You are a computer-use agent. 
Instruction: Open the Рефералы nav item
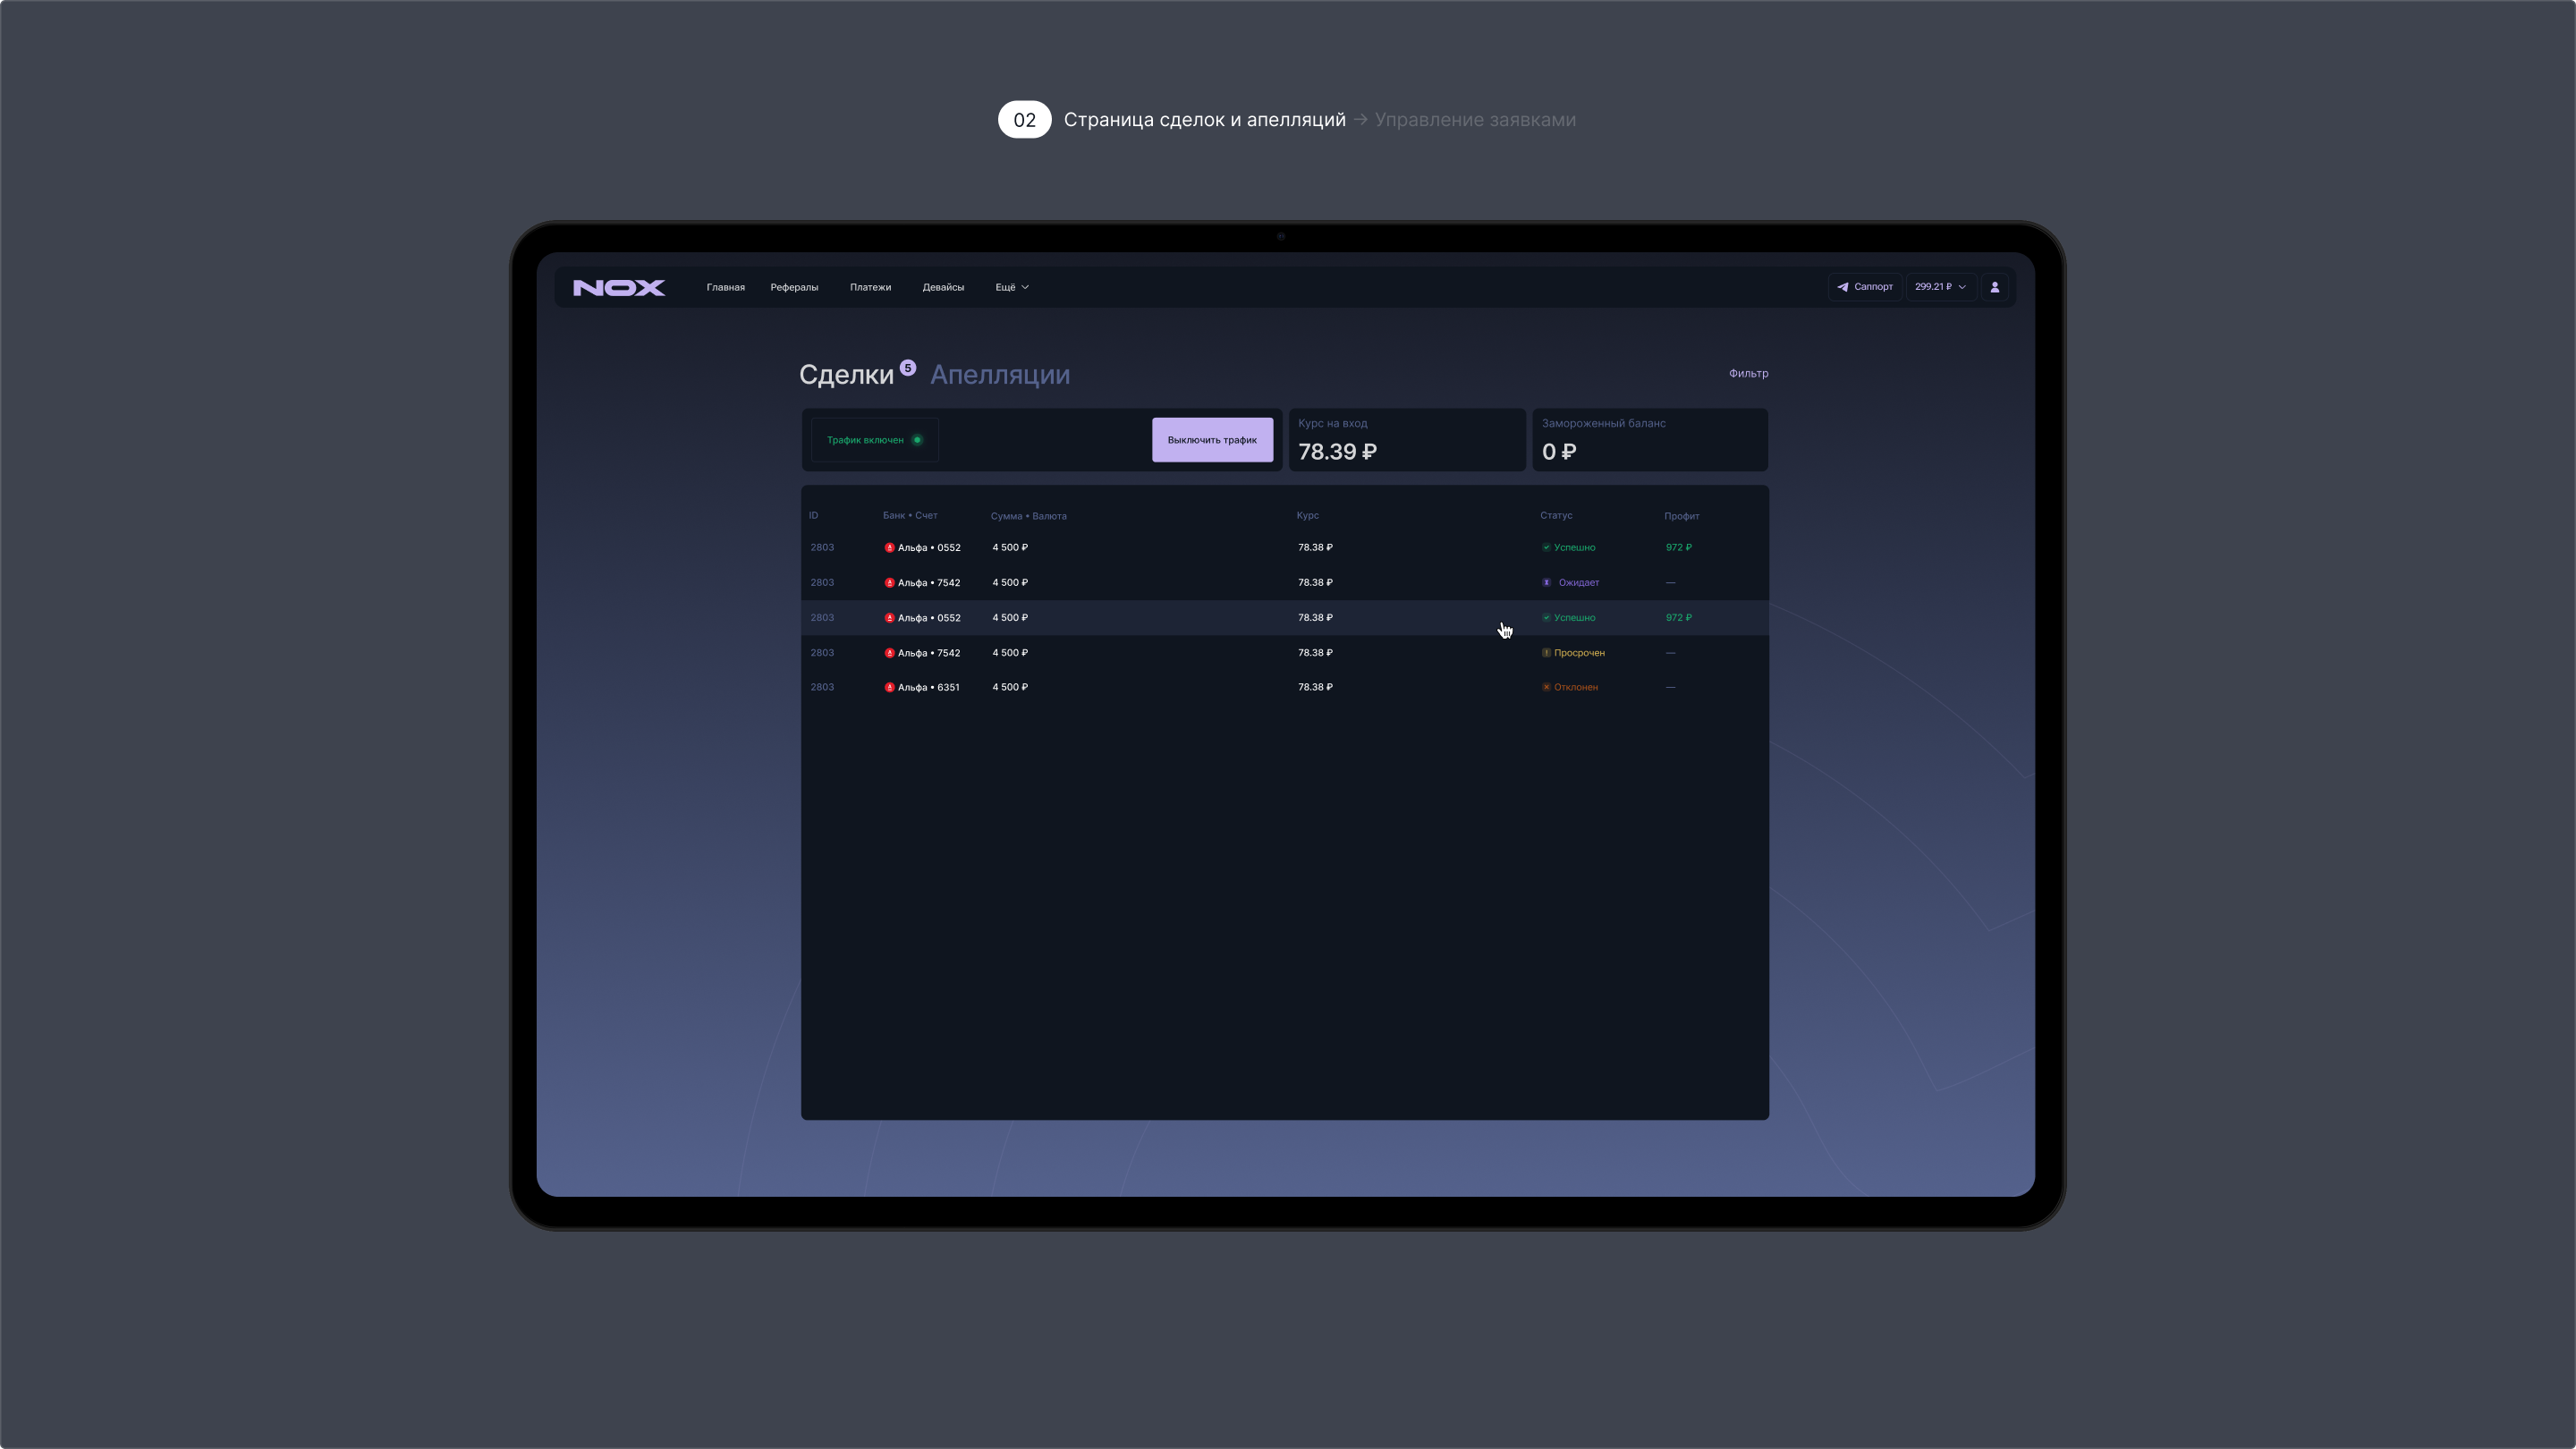tap(794, 287)
